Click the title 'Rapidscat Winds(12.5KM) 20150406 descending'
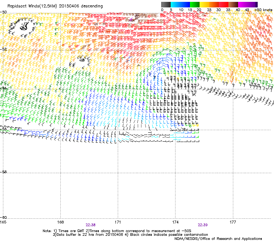This screenshot has width=274, height=241. coord(55,6)
